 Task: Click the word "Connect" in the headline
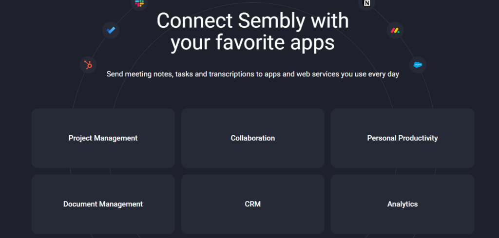point(194,21)
